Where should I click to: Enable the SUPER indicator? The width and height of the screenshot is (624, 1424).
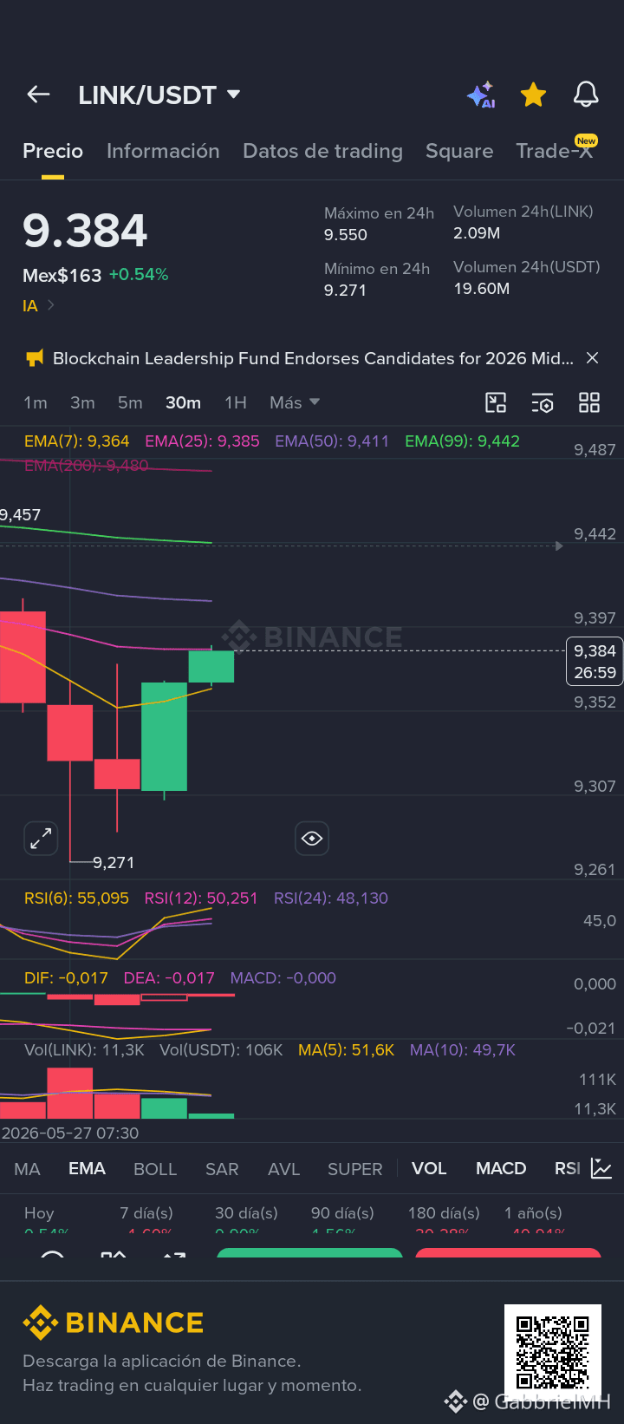354,1169
